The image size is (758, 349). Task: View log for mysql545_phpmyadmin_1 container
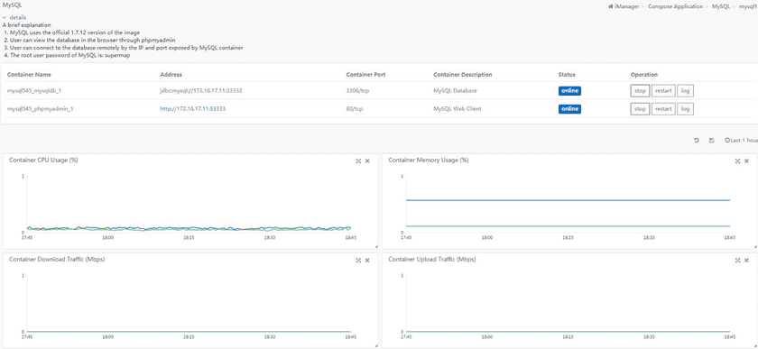tap(685, 109)
